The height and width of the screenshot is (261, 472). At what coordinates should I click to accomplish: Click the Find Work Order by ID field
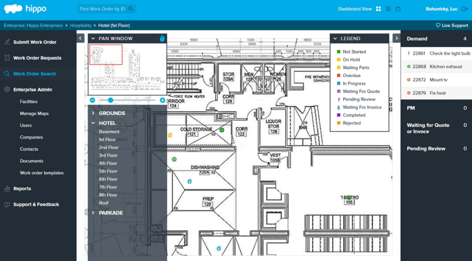pyautogui.click(x=103, y=9)
